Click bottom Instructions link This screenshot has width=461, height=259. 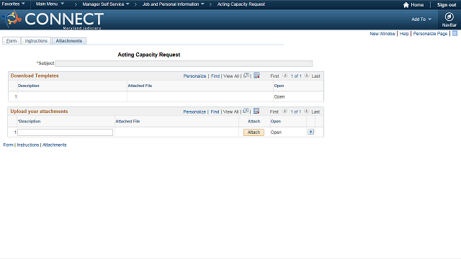pos(28,145)
